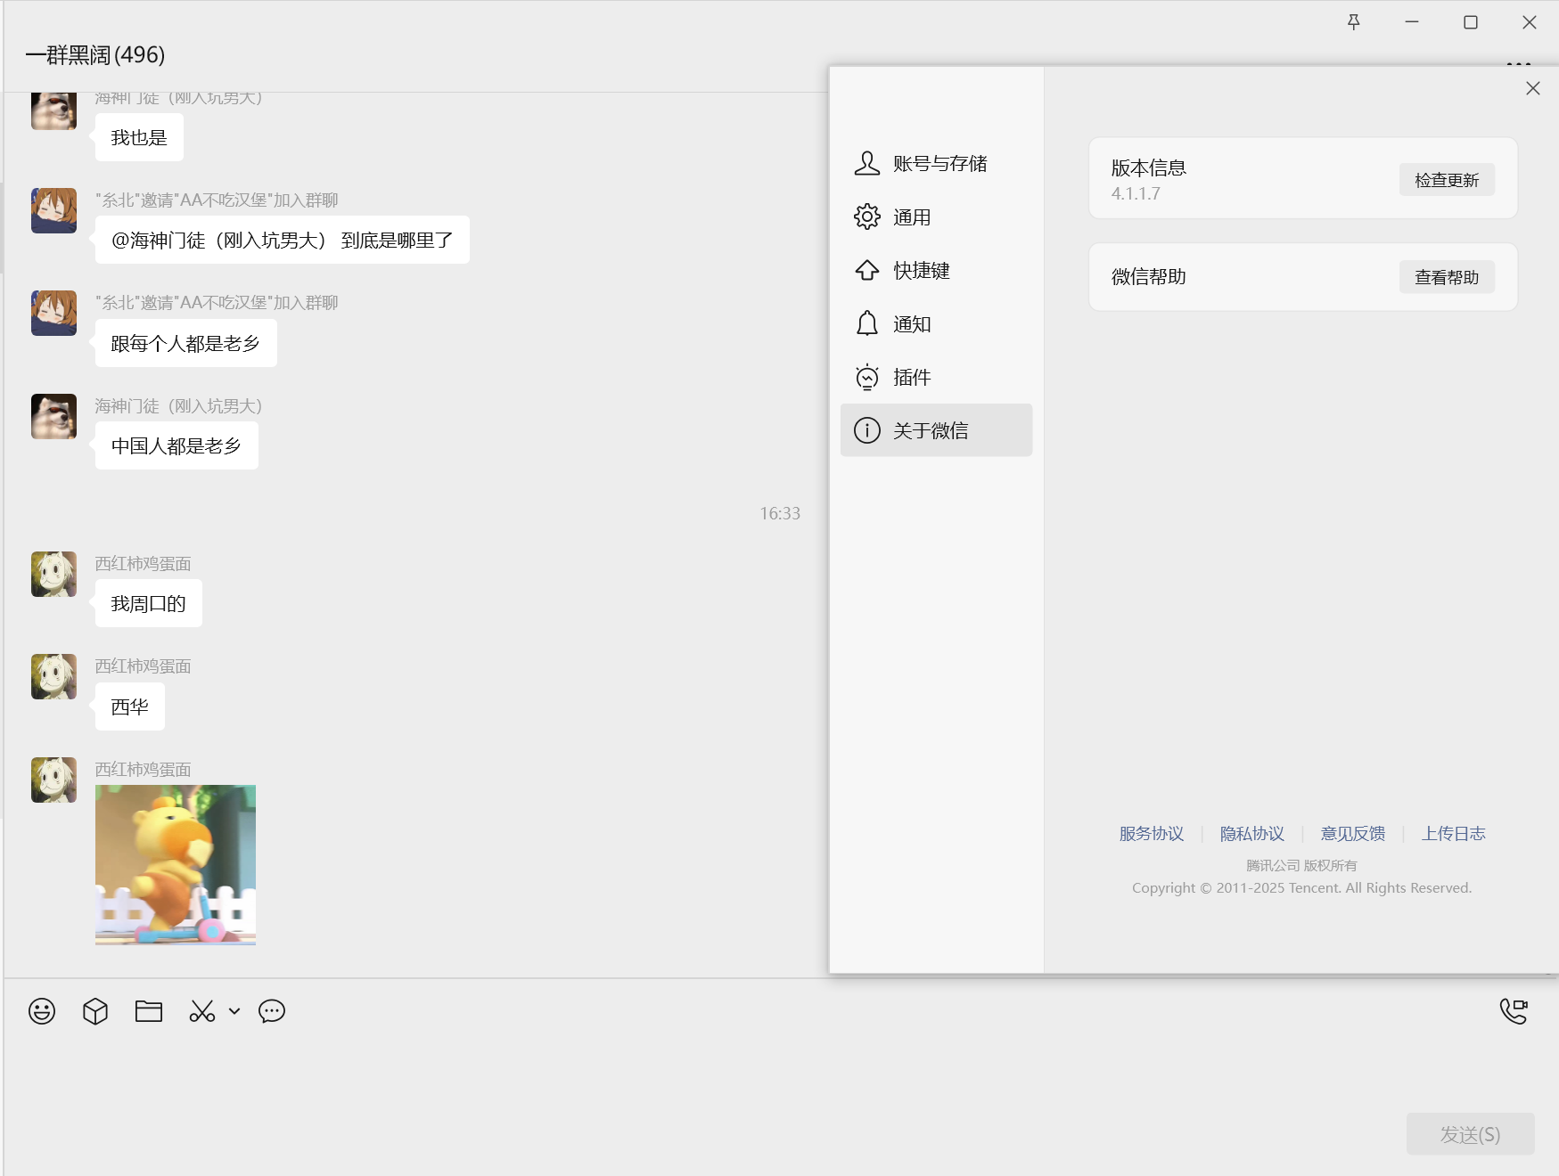Viewport: 1559px width, 1176px height.
Task: Click the cube icon in the chat toolbar
Action: click(94, 1011)
